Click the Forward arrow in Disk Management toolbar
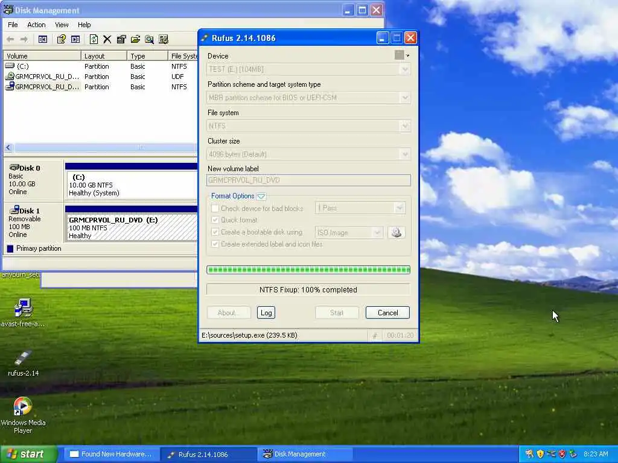 pos(24,39)
